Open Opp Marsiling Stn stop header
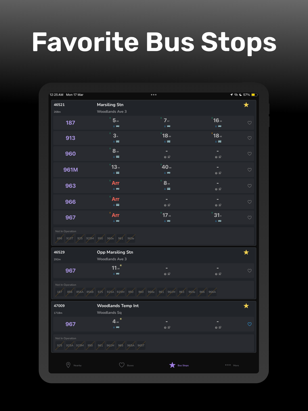Image resolution: width=308 pixels, height=411 pixels. click(154, 255)
